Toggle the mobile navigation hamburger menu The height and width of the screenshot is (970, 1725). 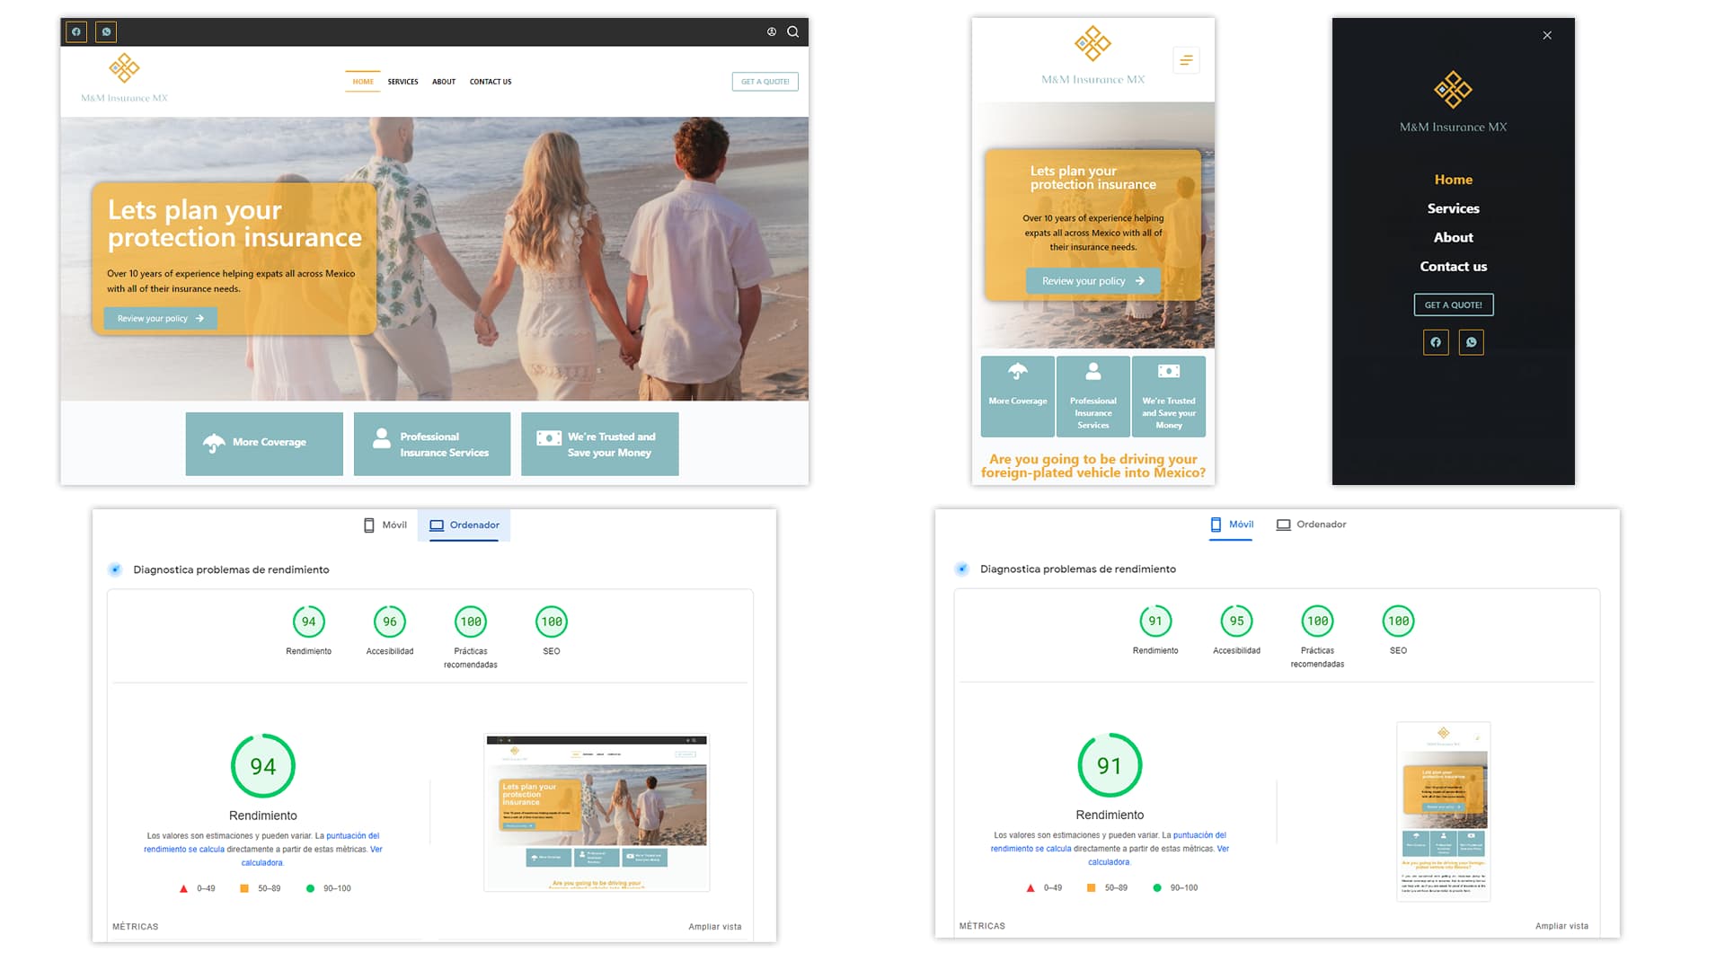[1186, 59]
